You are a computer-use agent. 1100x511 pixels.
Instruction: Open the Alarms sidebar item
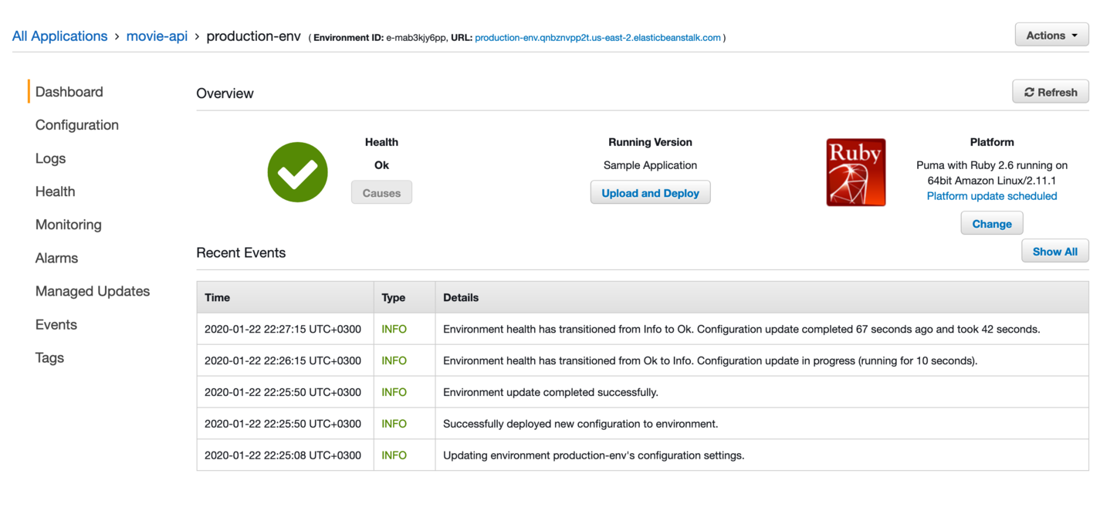[x=56, y=258]
